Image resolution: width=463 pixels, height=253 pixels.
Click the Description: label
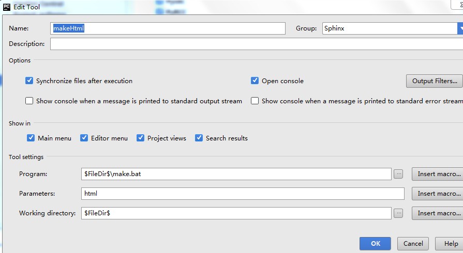click(27, 44)
